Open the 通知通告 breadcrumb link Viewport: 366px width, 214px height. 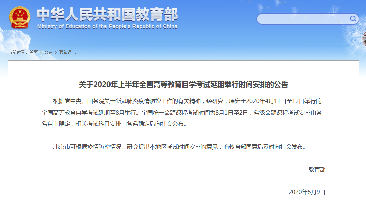point(68,52)
